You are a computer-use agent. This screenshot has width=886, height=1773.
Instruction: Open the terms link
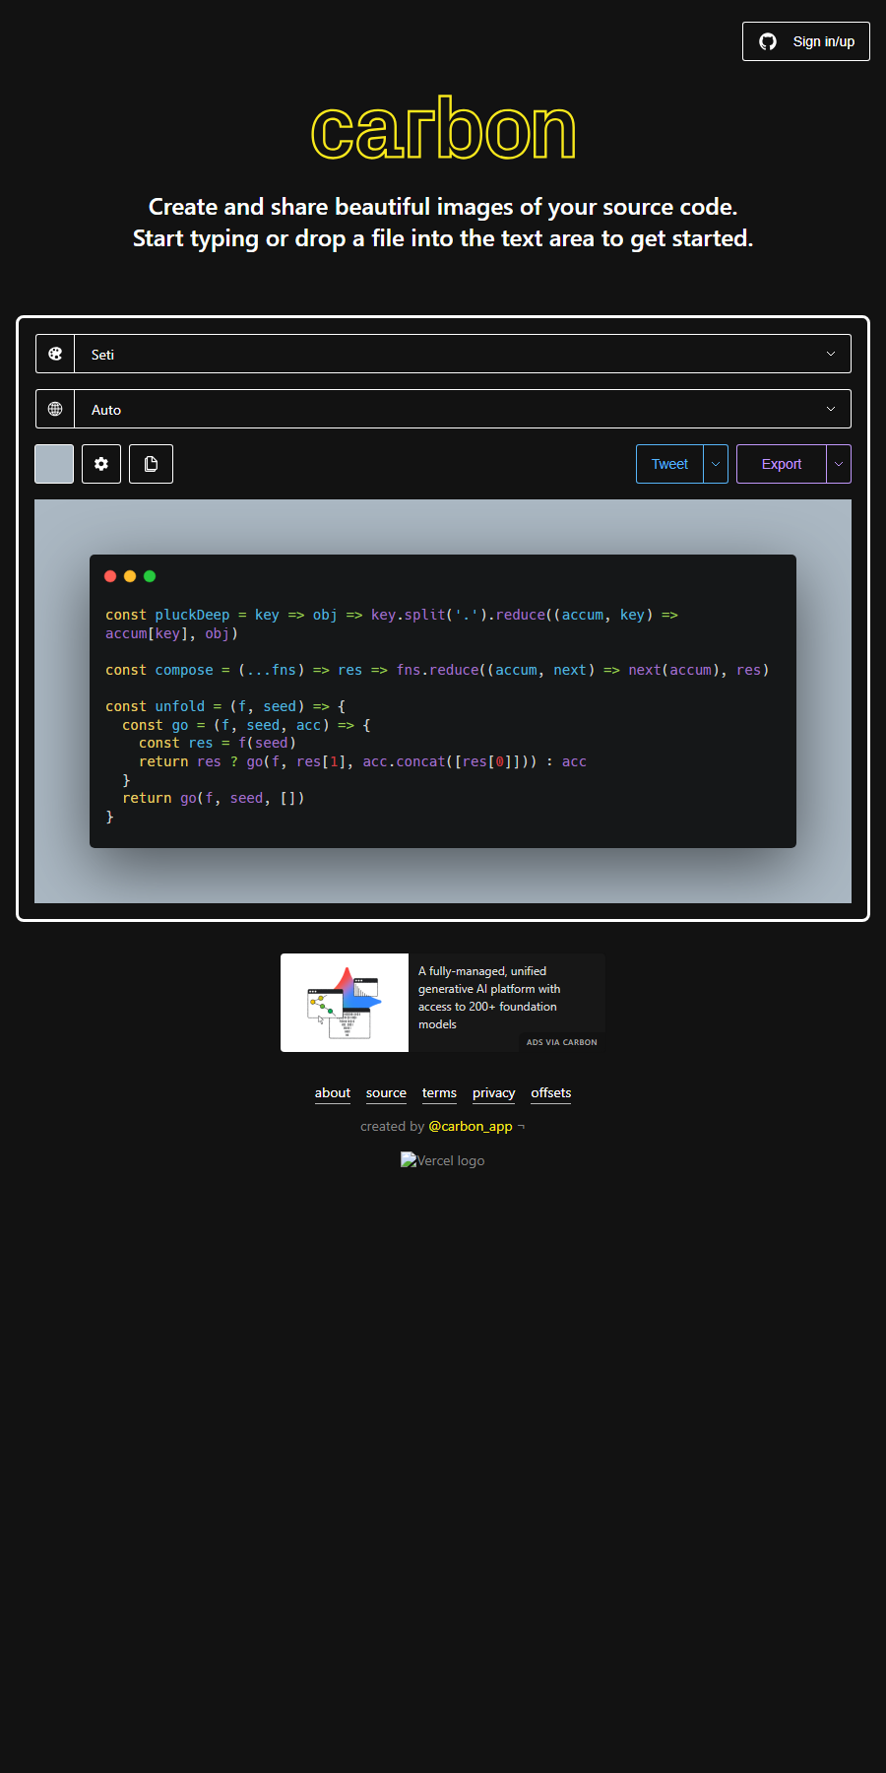[439, 1093]
